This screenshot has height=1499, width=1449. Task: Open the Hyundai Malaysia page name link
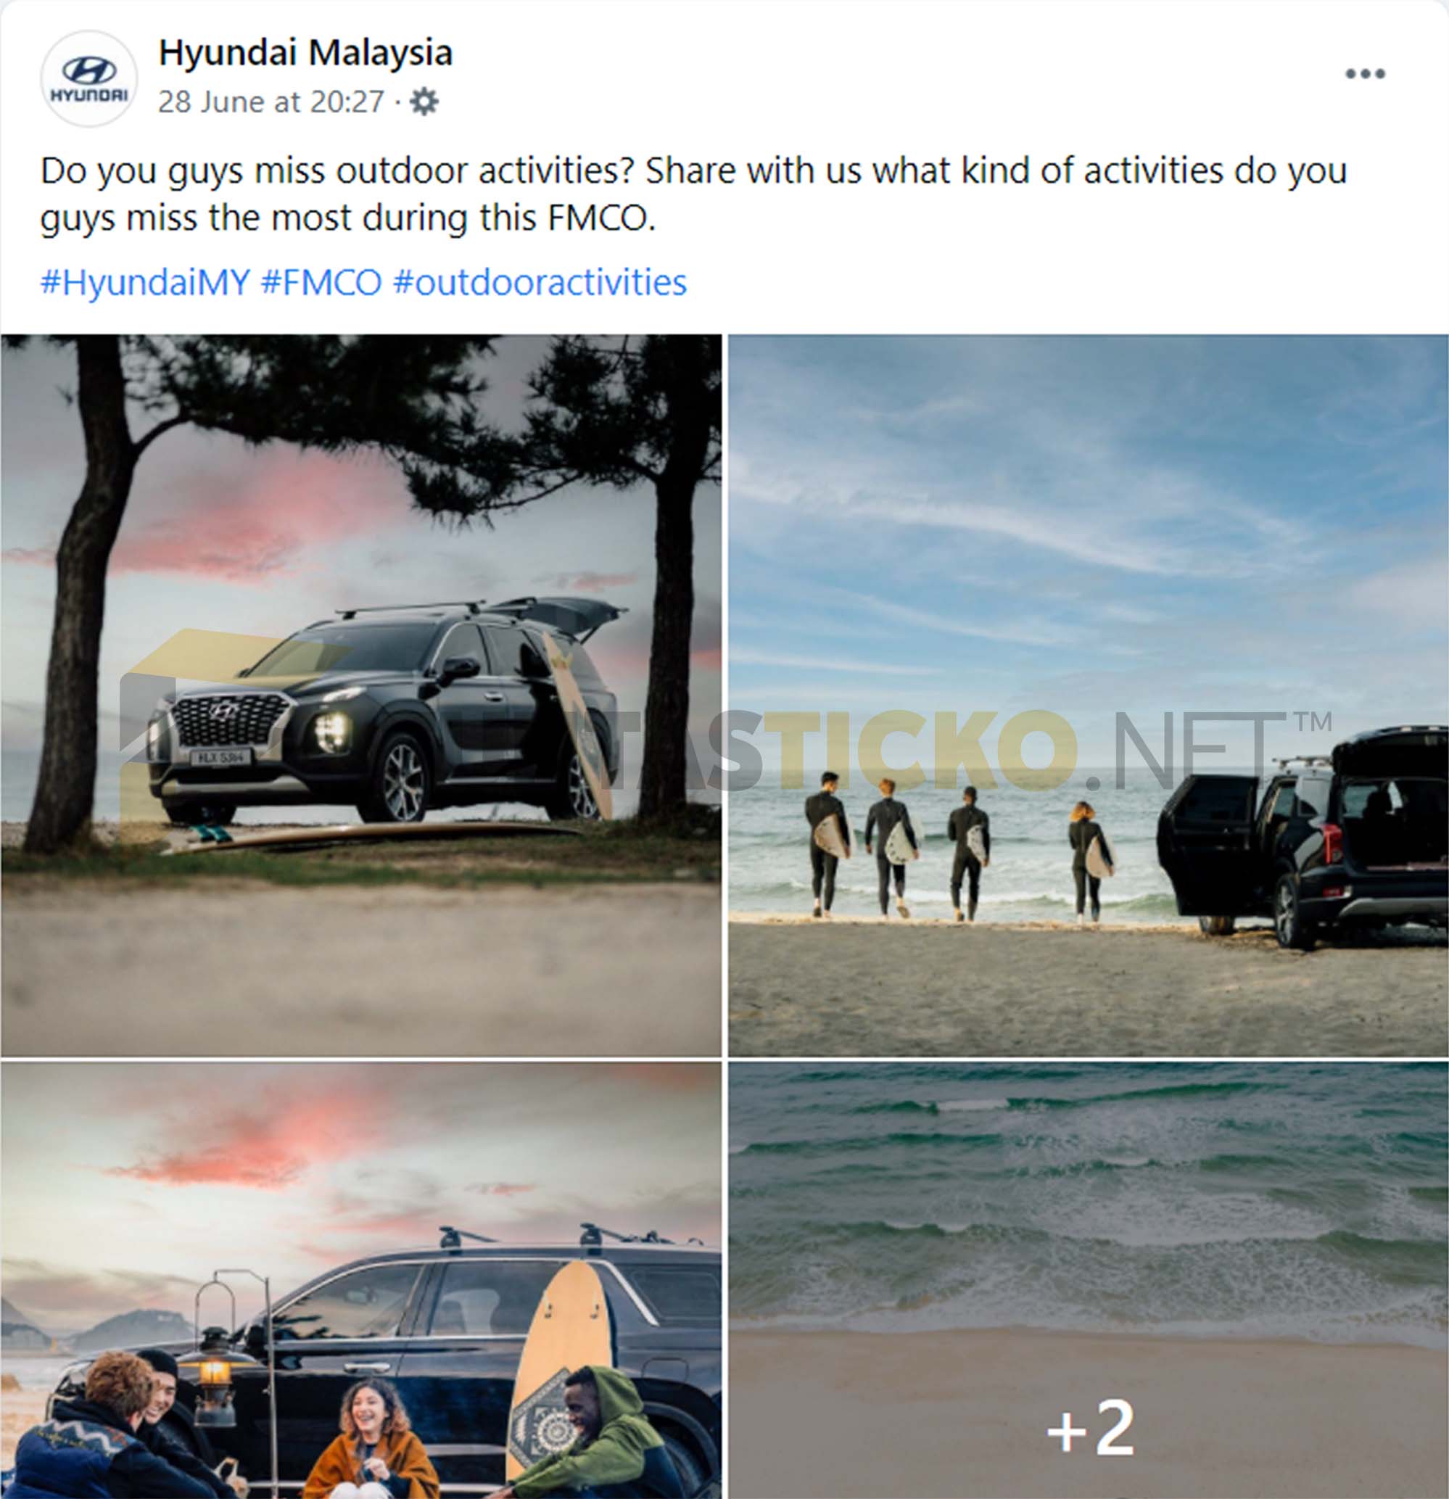tap(305, 53)
